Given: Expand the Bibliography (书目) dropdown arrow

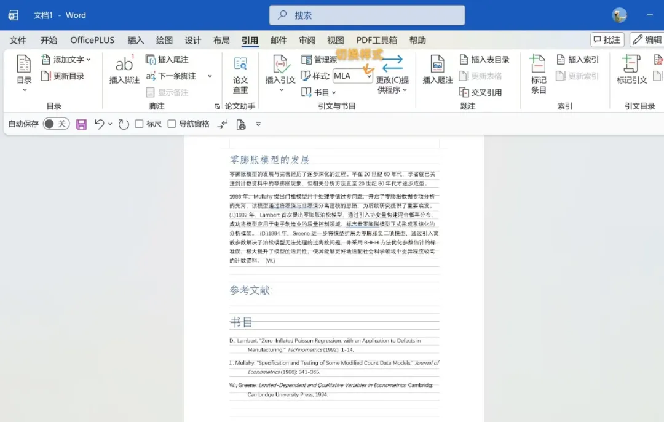Looking at the screenshot, I should [334, 92].
